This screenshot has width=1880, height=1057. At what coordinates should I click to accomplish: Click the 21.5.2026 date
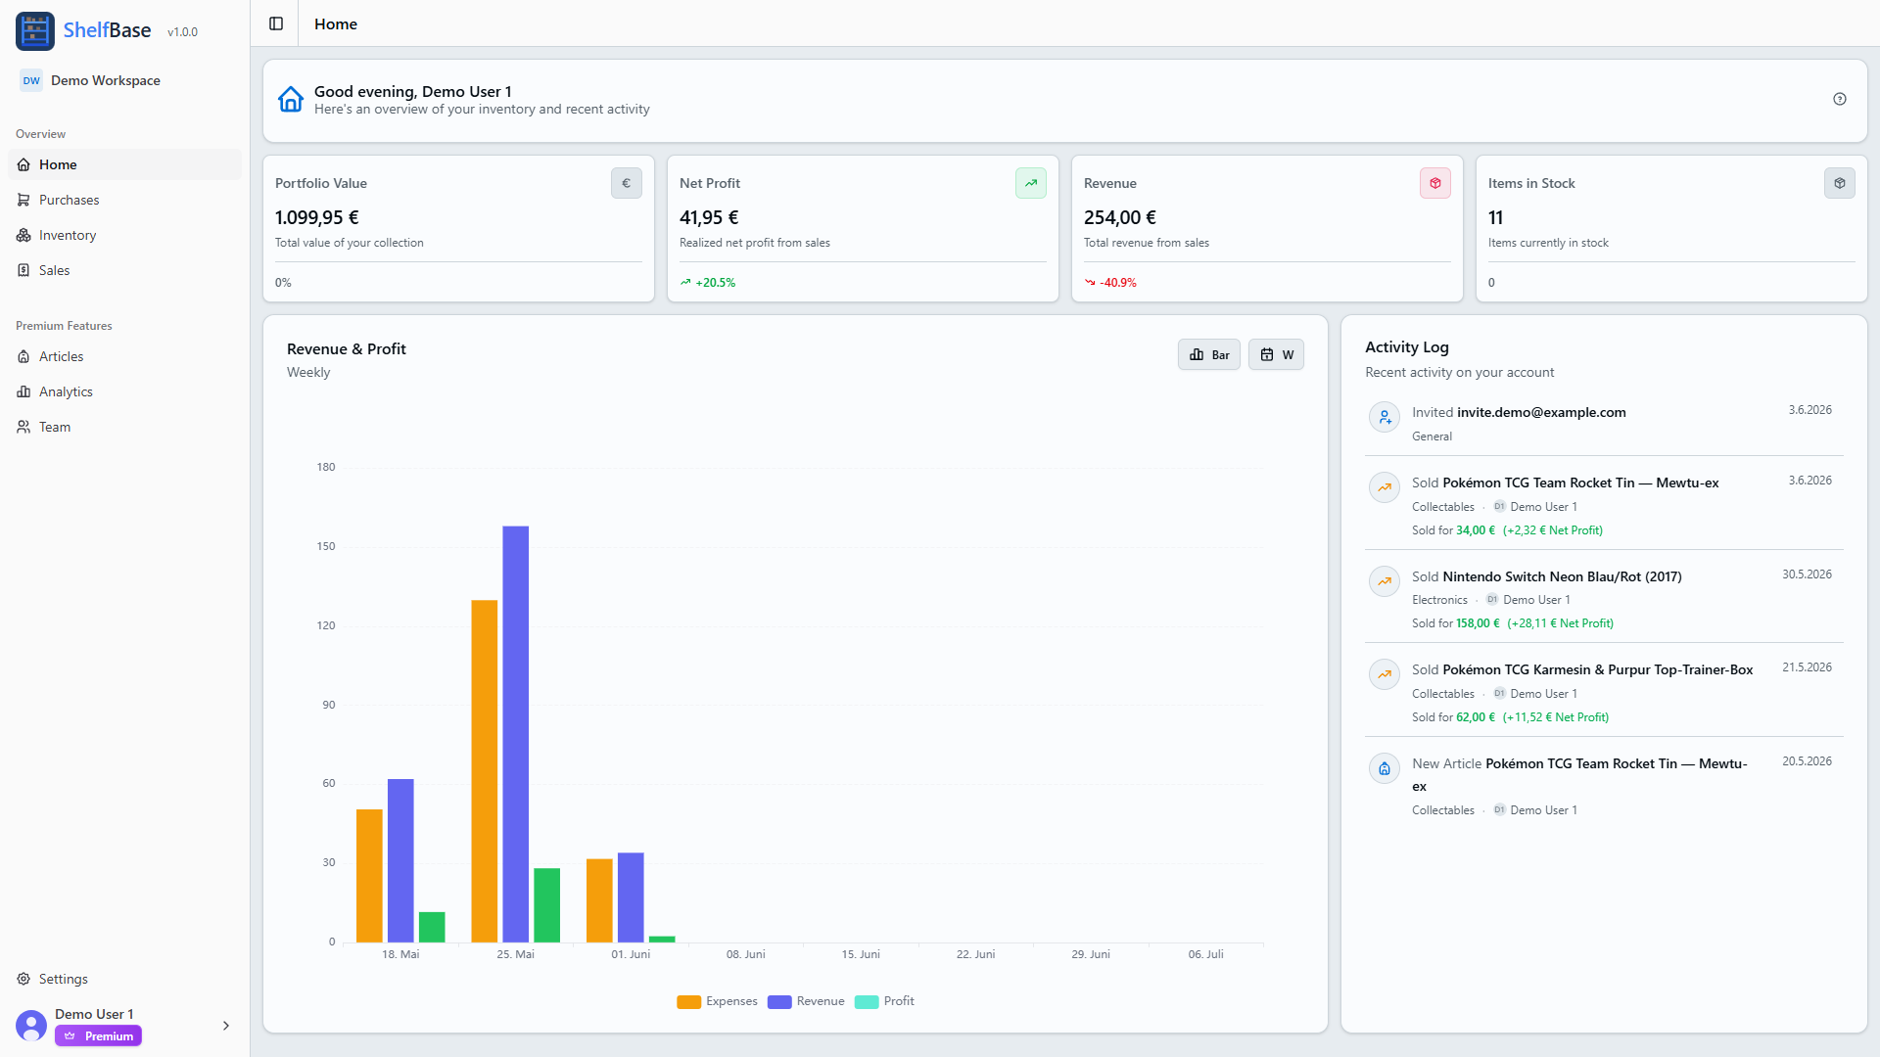(1807, 667)
